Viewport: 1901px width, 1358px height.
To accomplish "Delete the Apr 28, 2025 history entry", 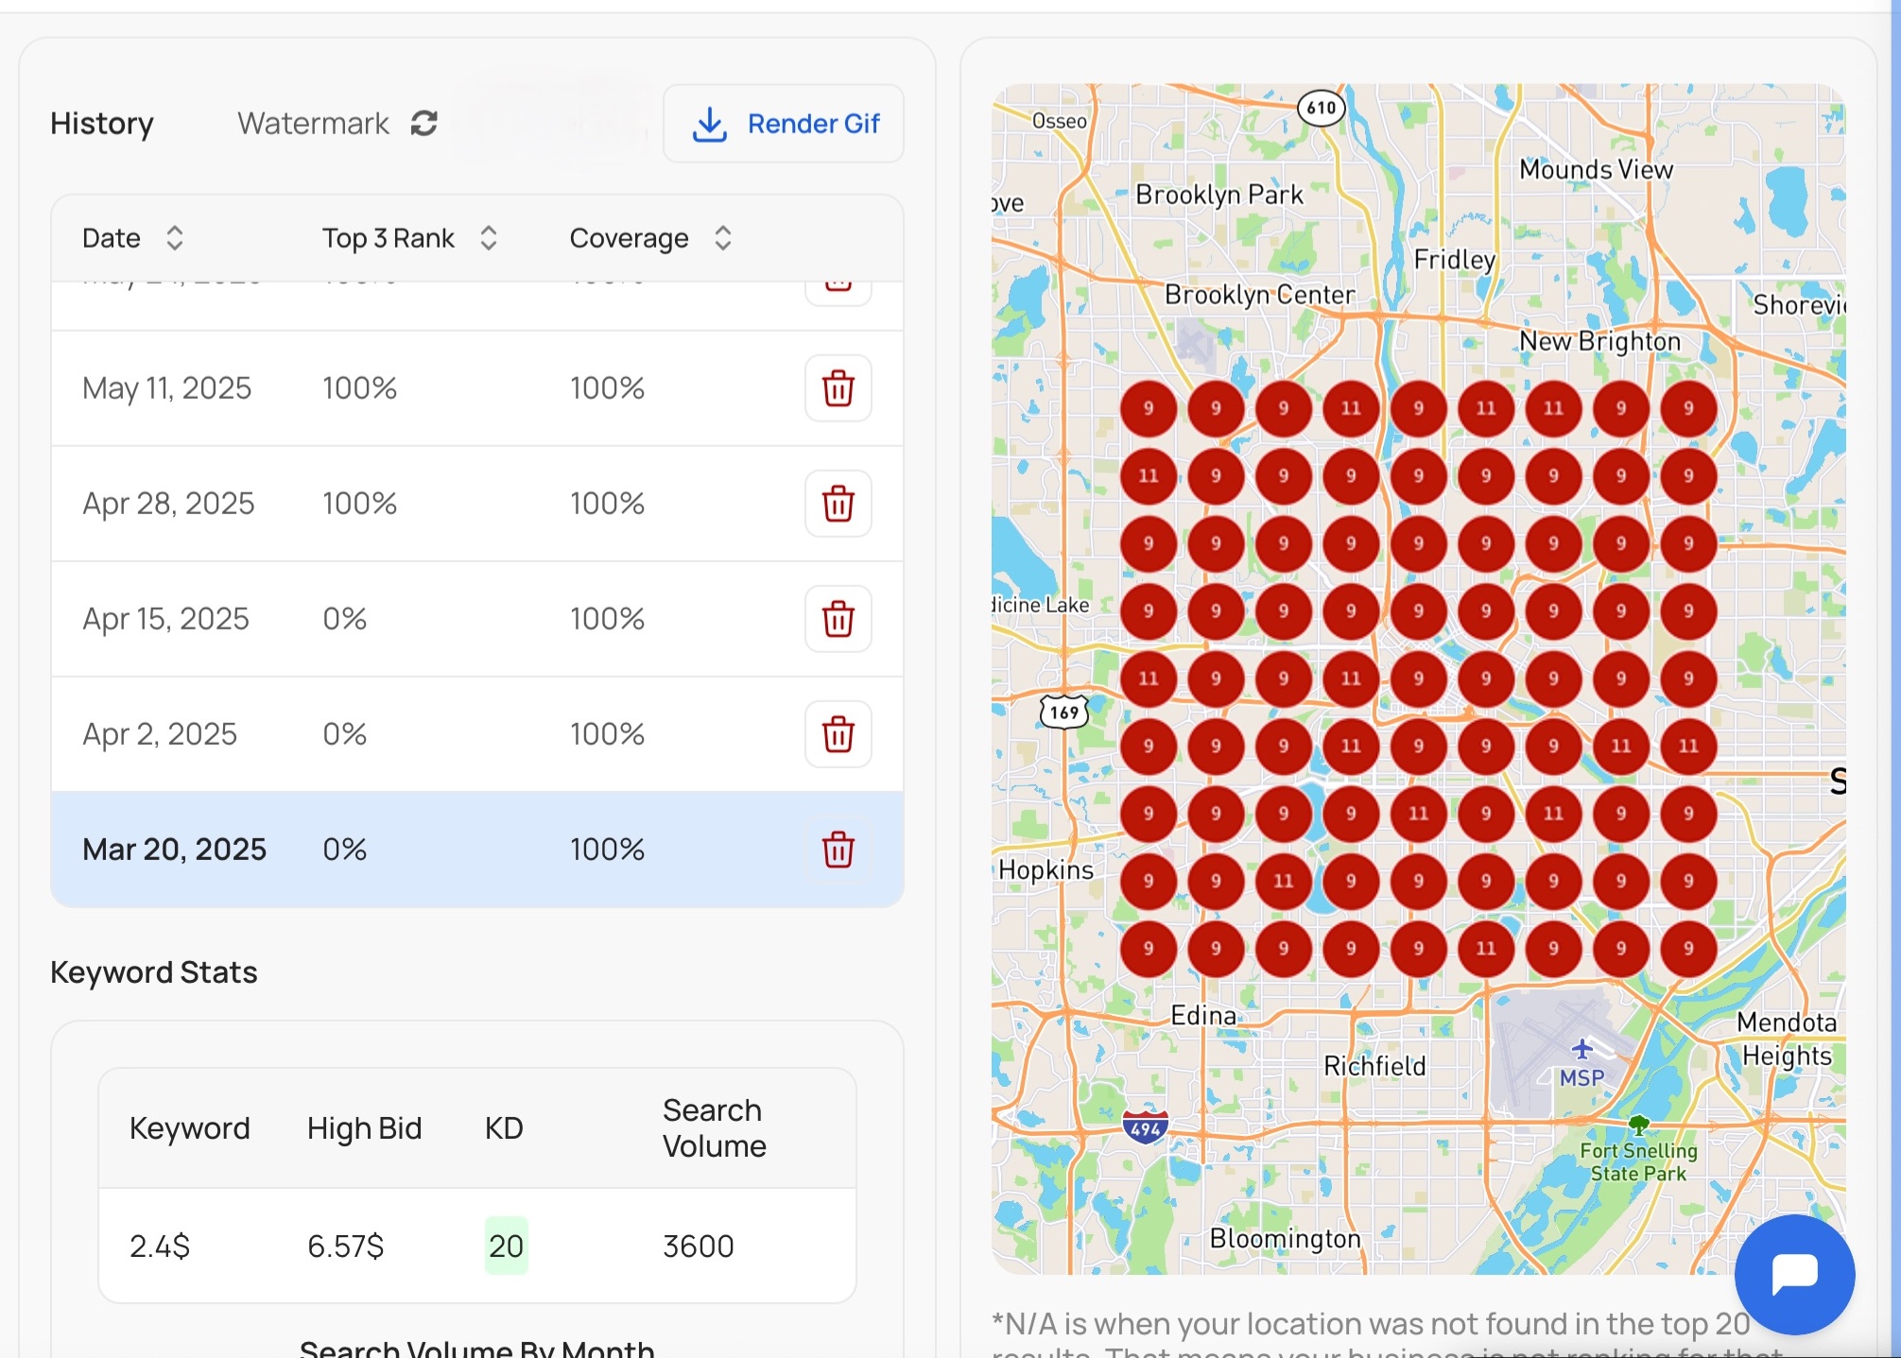I will pyautogui.click(x=838, y=504).
